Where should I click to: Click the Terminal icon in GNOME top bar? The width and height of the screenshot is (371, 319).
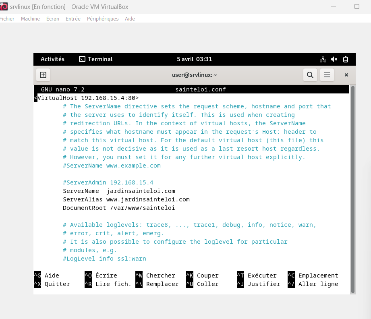(x=82, y=59)
